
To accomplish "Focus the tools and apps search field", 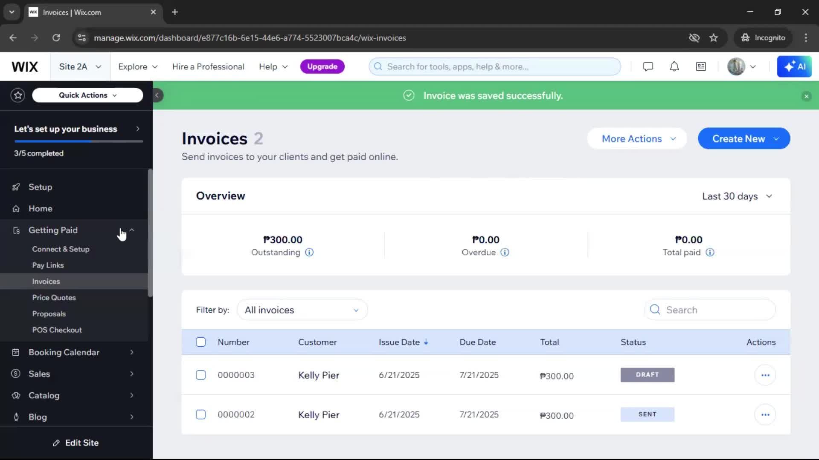I will [x=495, y=67].
